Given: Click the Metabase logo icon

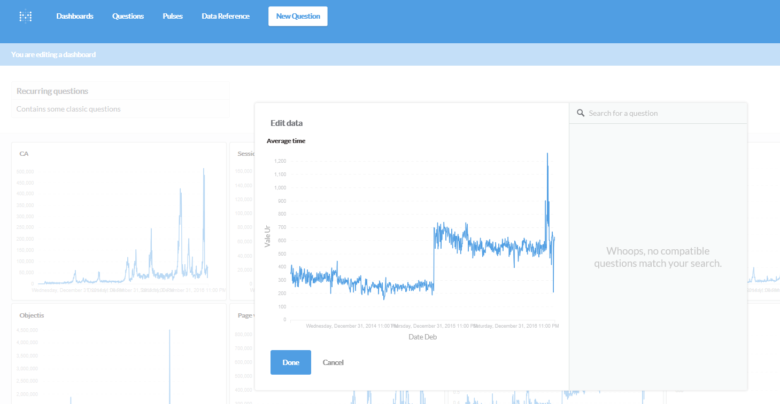Looking at the screenshot, I should 25,16.
